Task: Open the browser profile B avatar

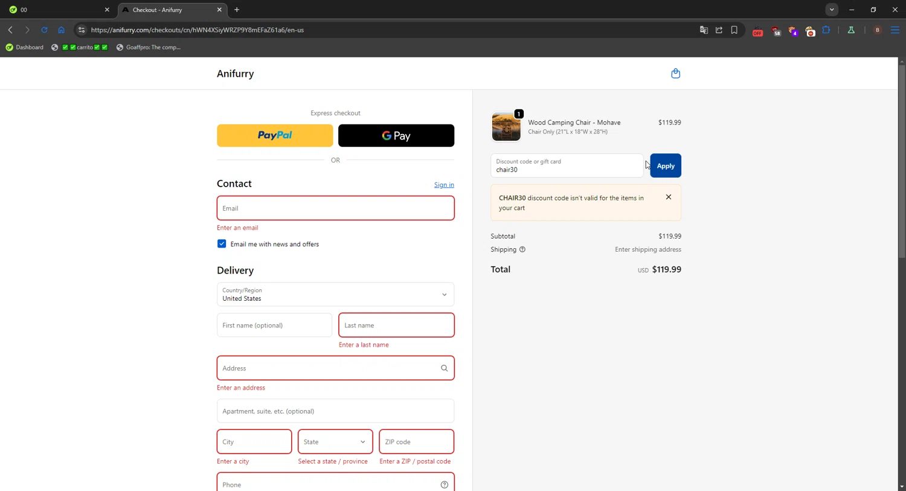Action: click(878, 30)
